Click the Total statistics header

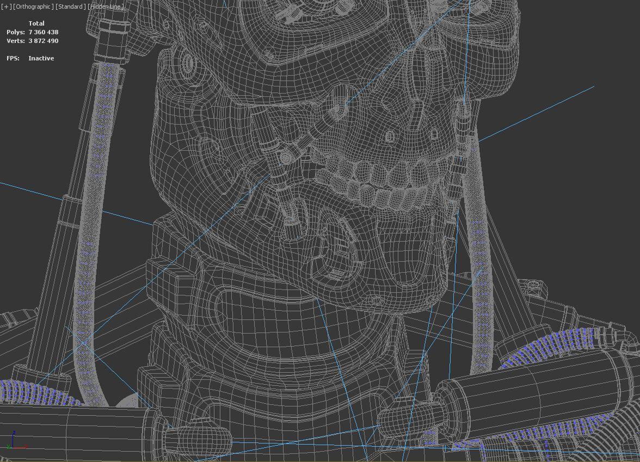[x=36, y=23]
